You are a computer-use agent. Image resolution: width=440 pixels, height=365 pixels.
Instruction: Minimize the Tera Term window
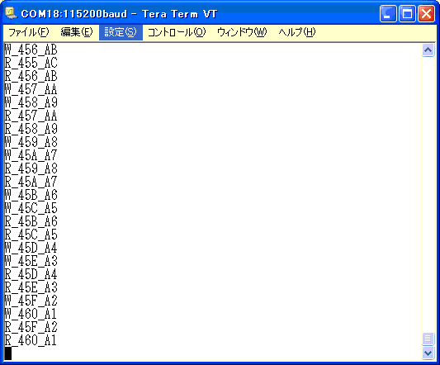pyautogui.click(x=388, y=13)
